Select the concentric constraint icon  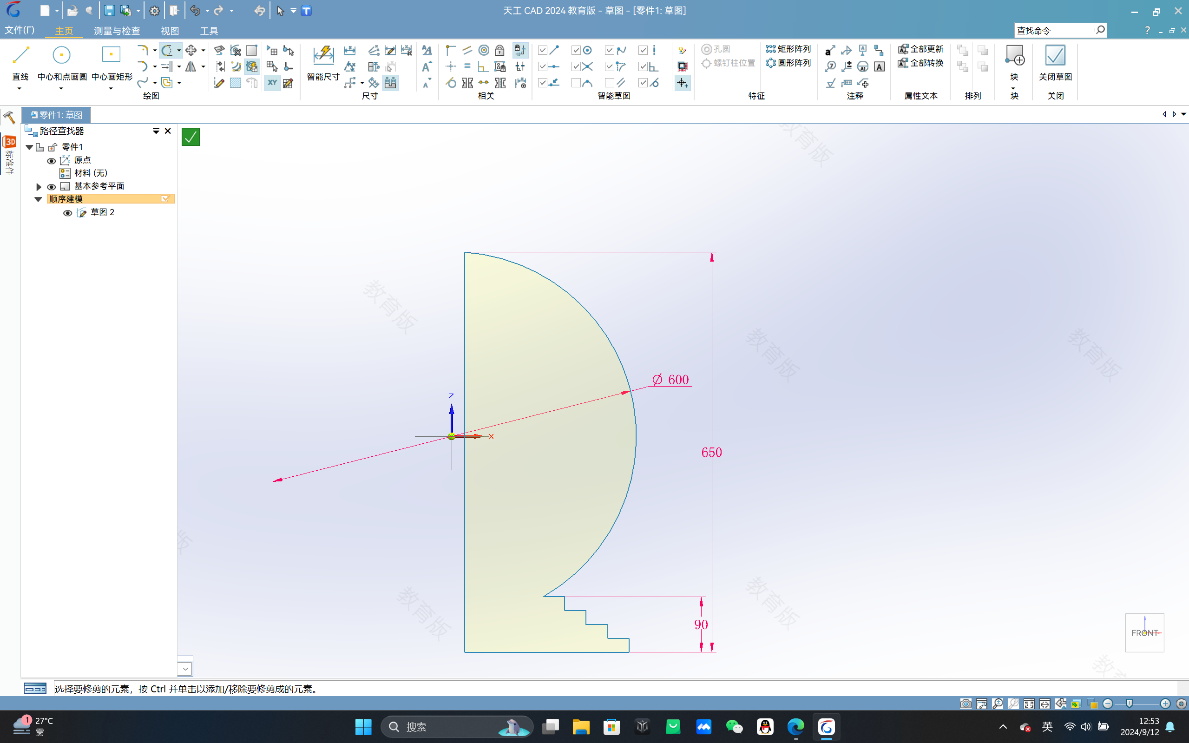tap(484, 50)
